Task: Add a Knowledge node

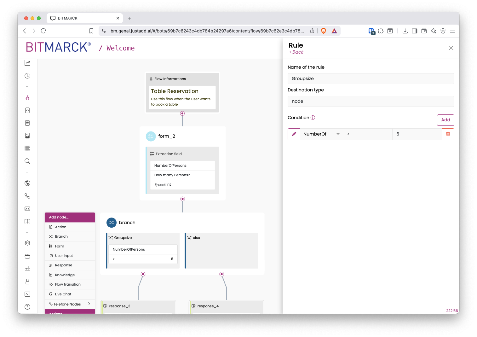Action: 70,275
